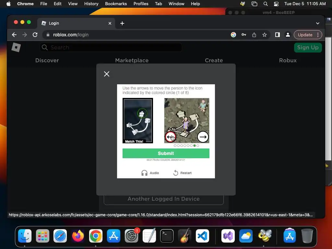
Task: Open the View menu
Action: [73, 4]
